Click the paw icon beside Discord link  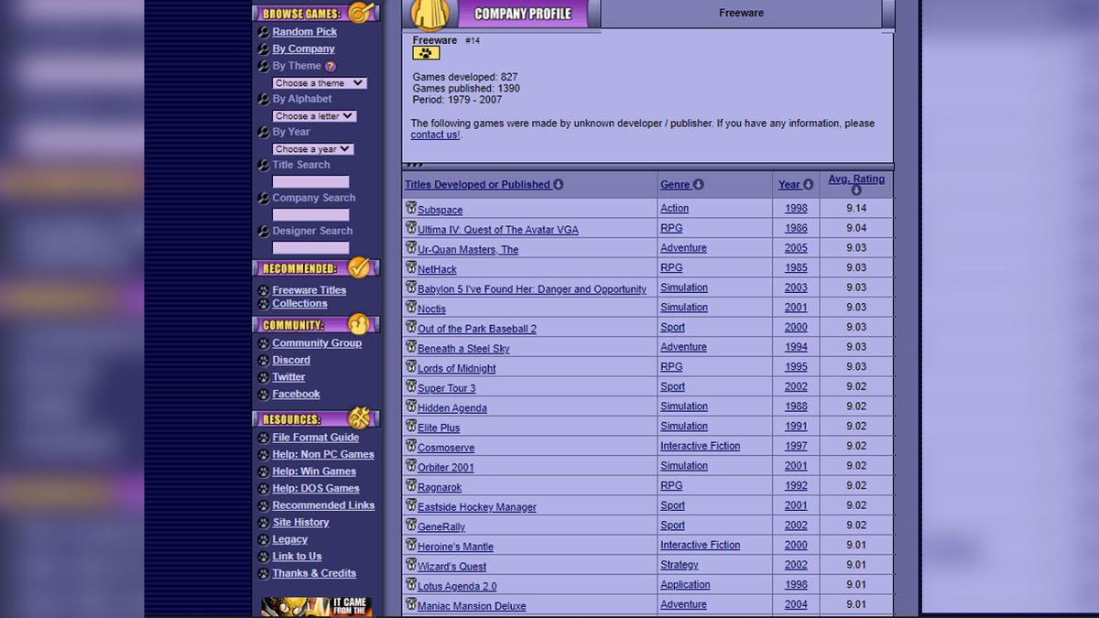(x=264, y=361)
